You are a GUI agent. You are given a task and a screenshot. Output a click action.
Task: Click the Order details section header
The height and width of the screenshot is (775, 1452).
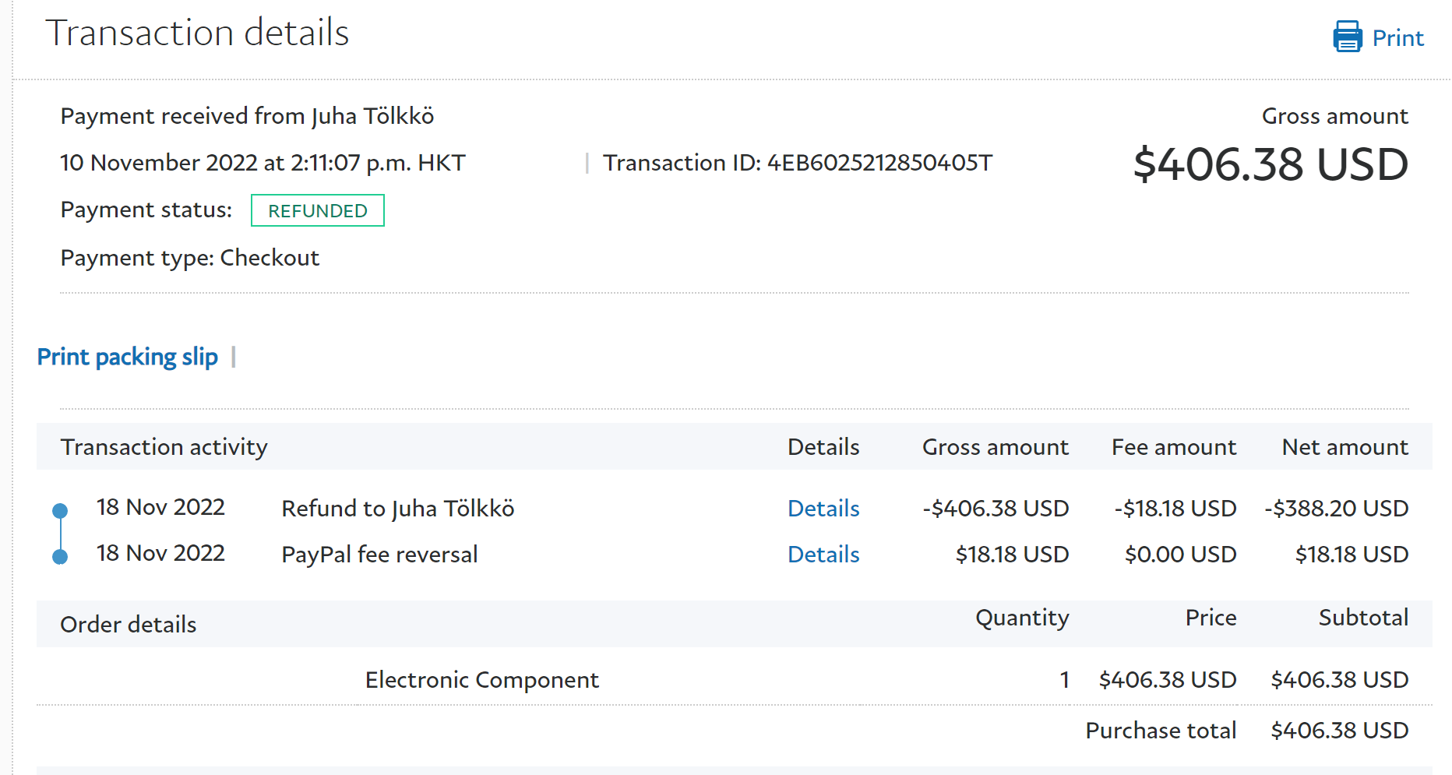pyautogui.click(x=129, y=625)
